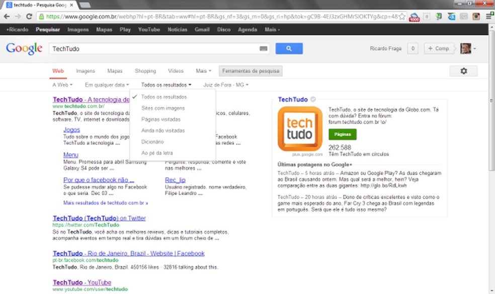Click the Ricardo Fraga name in header

click(x=385, y=49)
